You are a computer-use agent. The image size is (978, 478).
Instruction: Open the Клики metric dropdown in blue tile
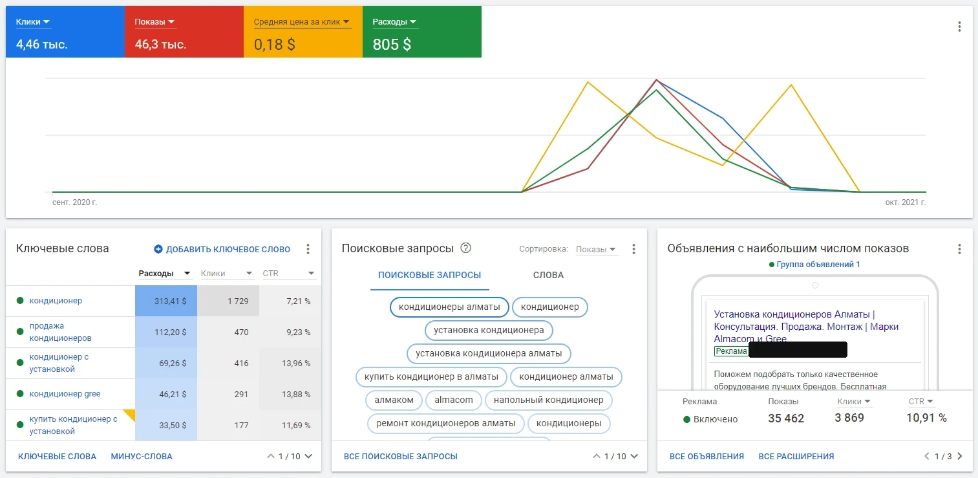[x=34, y=22]
